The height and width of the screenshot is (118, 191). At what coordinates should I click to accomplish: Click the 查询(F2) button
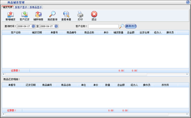tap(131, 26)
